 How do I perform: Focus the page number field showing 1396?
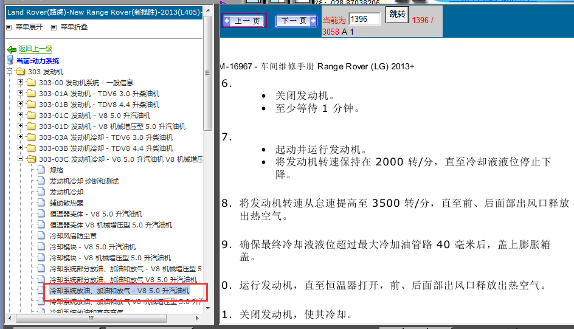point(365,19)
